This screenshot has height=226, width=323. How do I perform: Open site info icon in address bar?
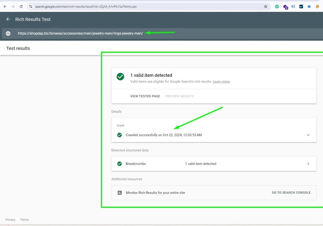pos(31,7)
